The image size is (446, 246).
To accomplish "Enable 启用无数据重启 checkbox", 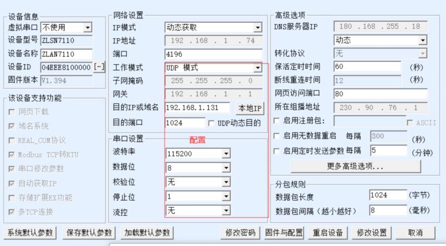I will [x=277, y=136].
